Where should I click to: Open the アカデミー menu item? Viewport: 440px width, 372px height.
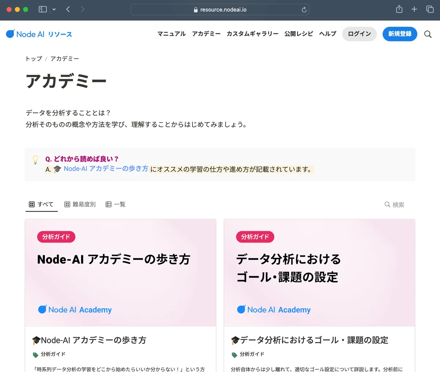point(206,34)
